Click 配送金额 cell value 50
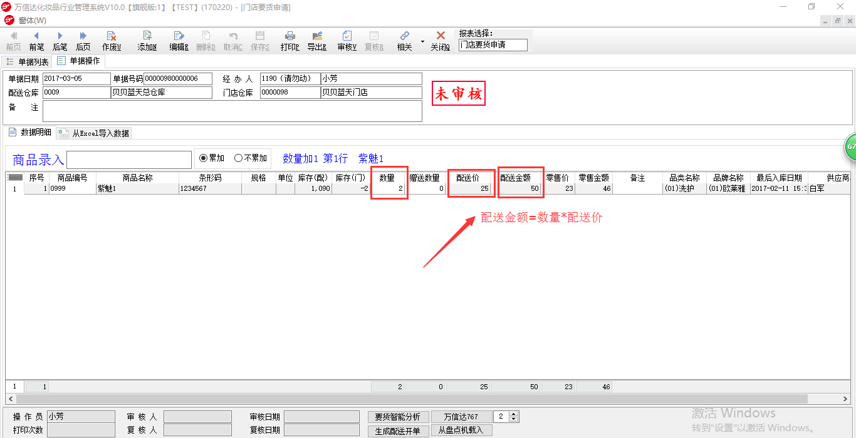 pyautogui.click(x=516, y=188)
